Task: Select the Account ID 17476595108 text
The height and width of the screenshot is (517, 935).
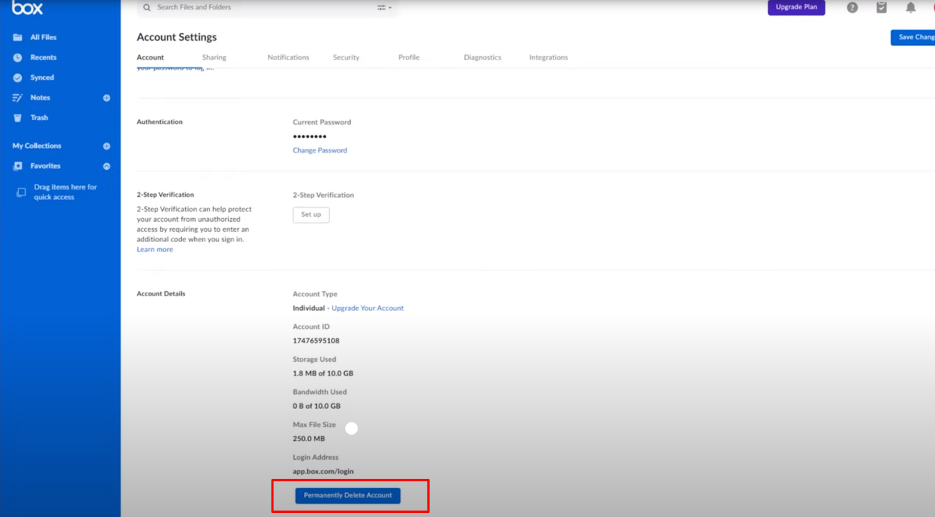Action: coord(316,341)
